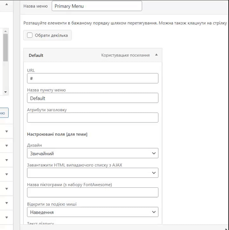Screen dimensions: 229x230
Task: Open the 'Відкрити за подією миші' dropdown
Action: click(93, 212)
